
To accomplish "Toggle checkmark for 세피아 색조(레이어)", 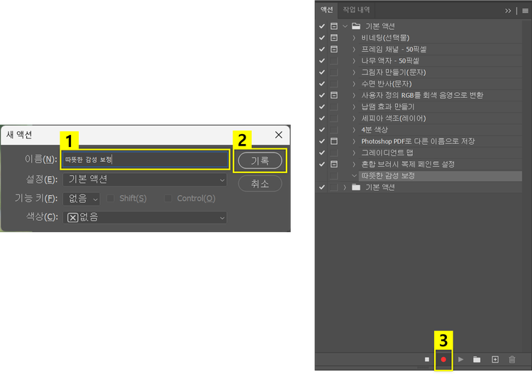I will coord(322,118).
